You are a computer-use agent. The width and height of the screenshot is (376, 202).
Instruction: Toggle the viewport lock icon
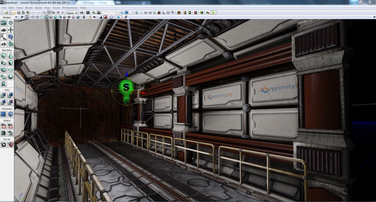point(90,17)
